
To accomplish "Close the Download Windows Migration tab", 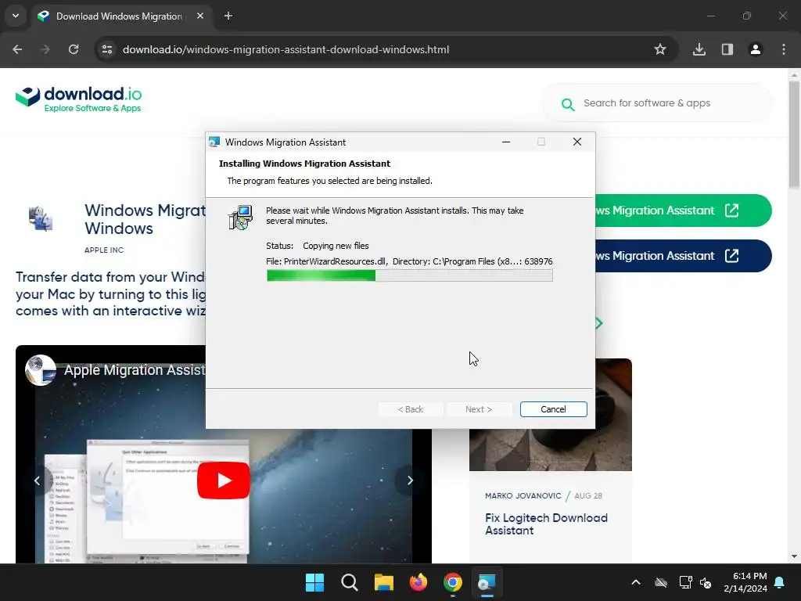I will click(x=200, y=16).
